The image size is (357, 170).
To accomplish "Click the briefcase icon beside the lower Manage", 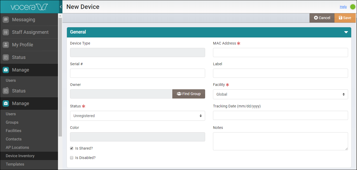I will click(x=6, y=103).
